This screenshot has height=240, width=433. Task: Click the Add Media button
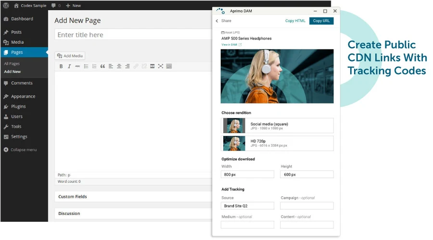click(x=70, y=56)
